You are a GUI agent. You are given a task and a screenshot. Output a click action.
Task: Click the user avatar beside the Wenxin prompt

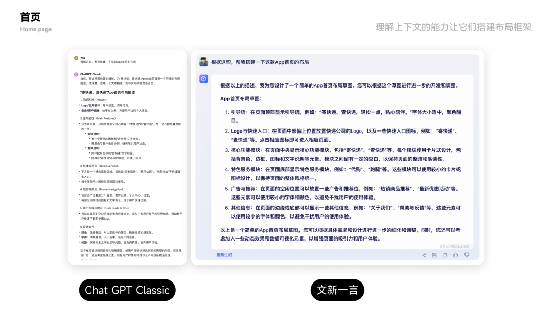click(204, 62)
